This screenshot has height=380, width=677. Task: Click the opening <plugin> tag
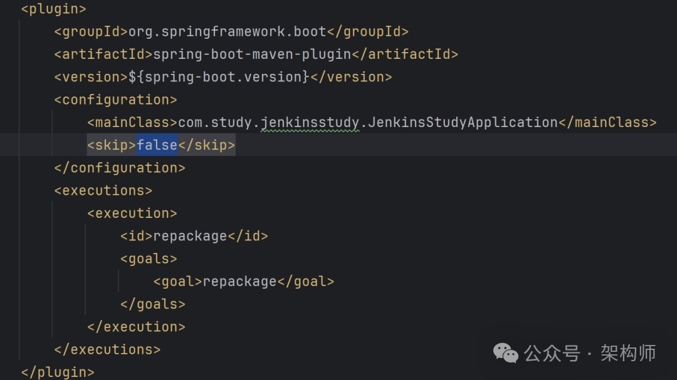pos(54,9)
